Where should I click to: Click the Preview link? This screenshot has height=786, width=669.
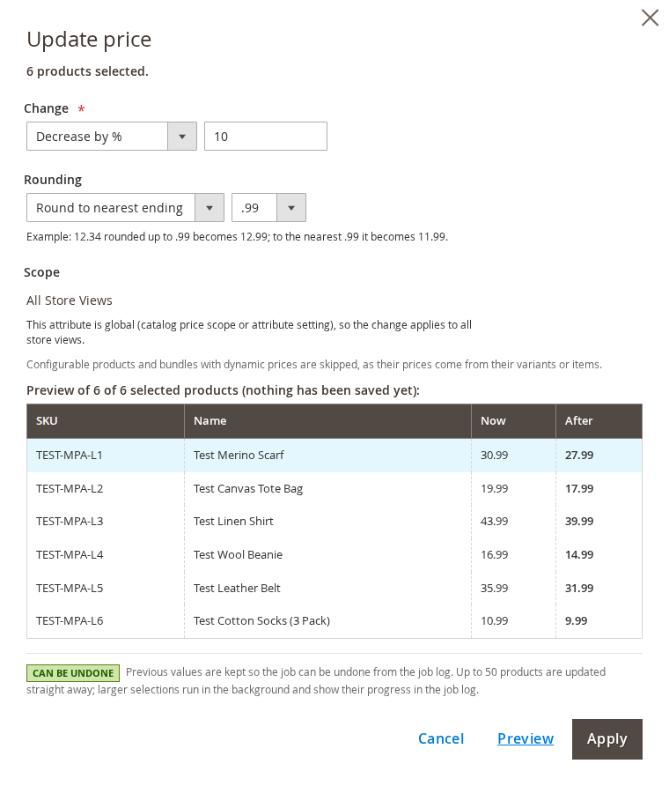coord(526,739)
